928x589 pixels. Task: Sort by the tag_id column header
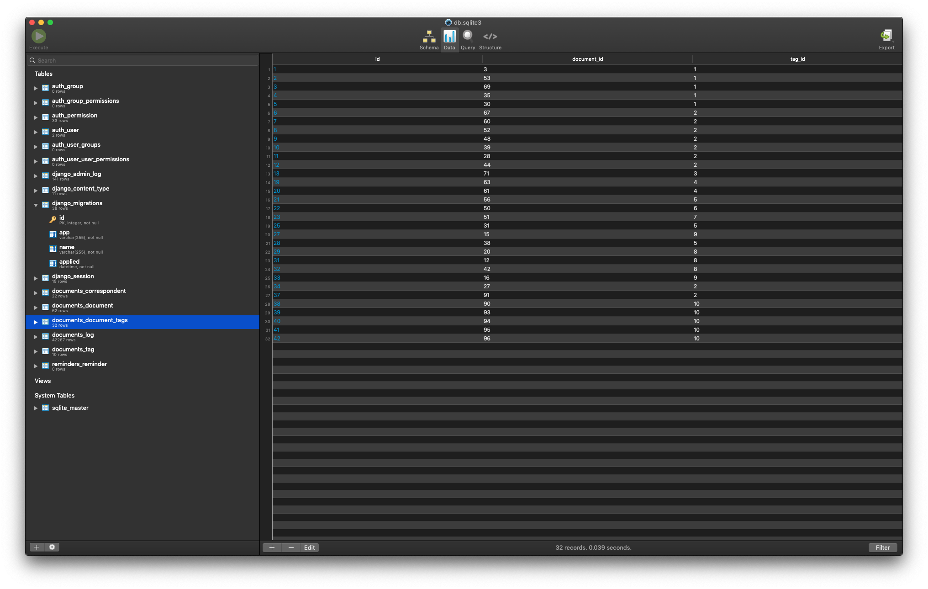[797, 59]
